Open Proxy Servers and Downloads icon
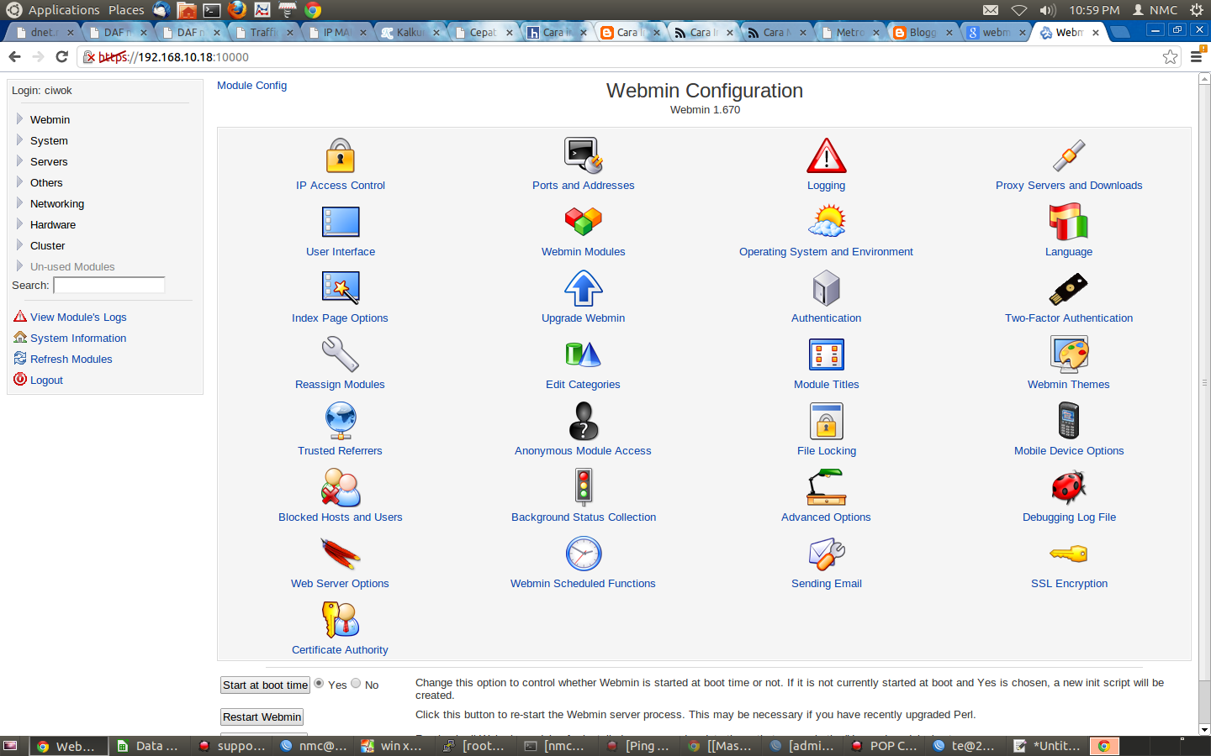This screenshot has height=756, width=1211. pyautogui.click(x=1069, y=155)
